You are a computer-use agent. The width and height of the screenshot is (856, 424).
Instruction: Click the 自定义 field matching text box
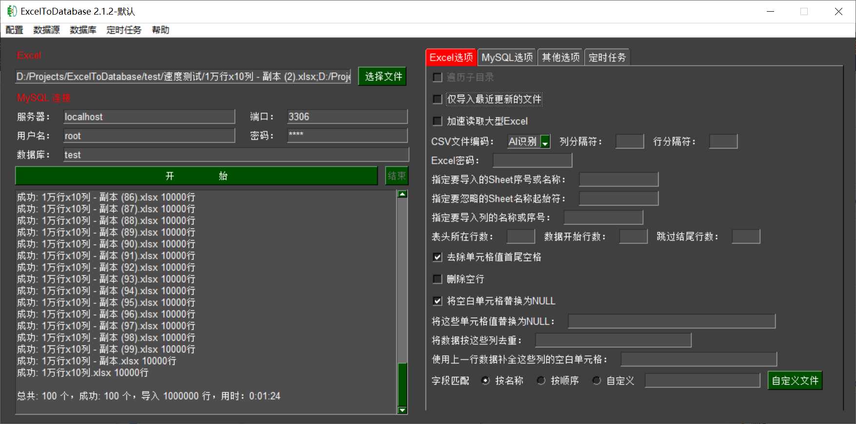702,381
